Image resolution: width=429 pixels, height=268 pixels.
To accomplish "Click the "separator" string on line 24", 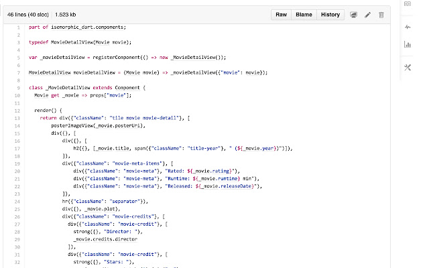I will tap(125, 201).
